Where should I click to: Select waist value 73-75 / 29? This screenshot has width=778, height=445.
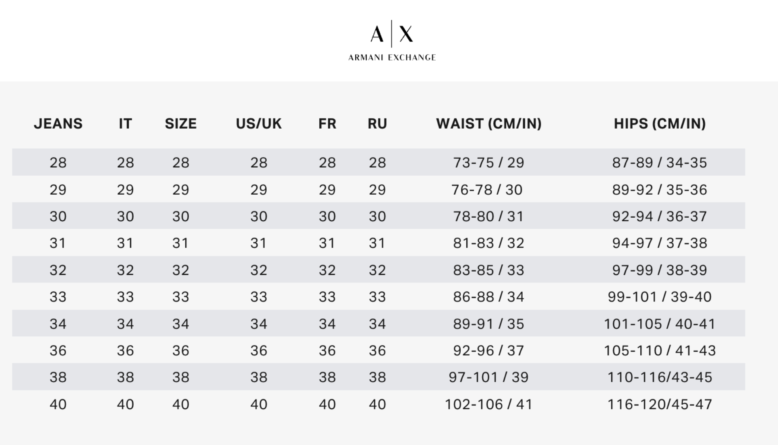pos(489,162)
